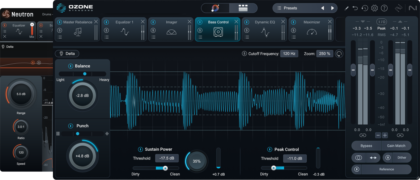Click the Punch +4.8 dB knob
This screenshot has width=420, height=180.
tap(82, 156)
